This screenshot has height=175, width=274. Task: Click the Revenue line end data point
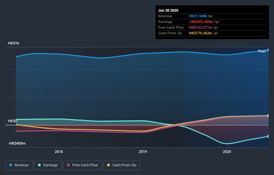[x=268, y=50]
